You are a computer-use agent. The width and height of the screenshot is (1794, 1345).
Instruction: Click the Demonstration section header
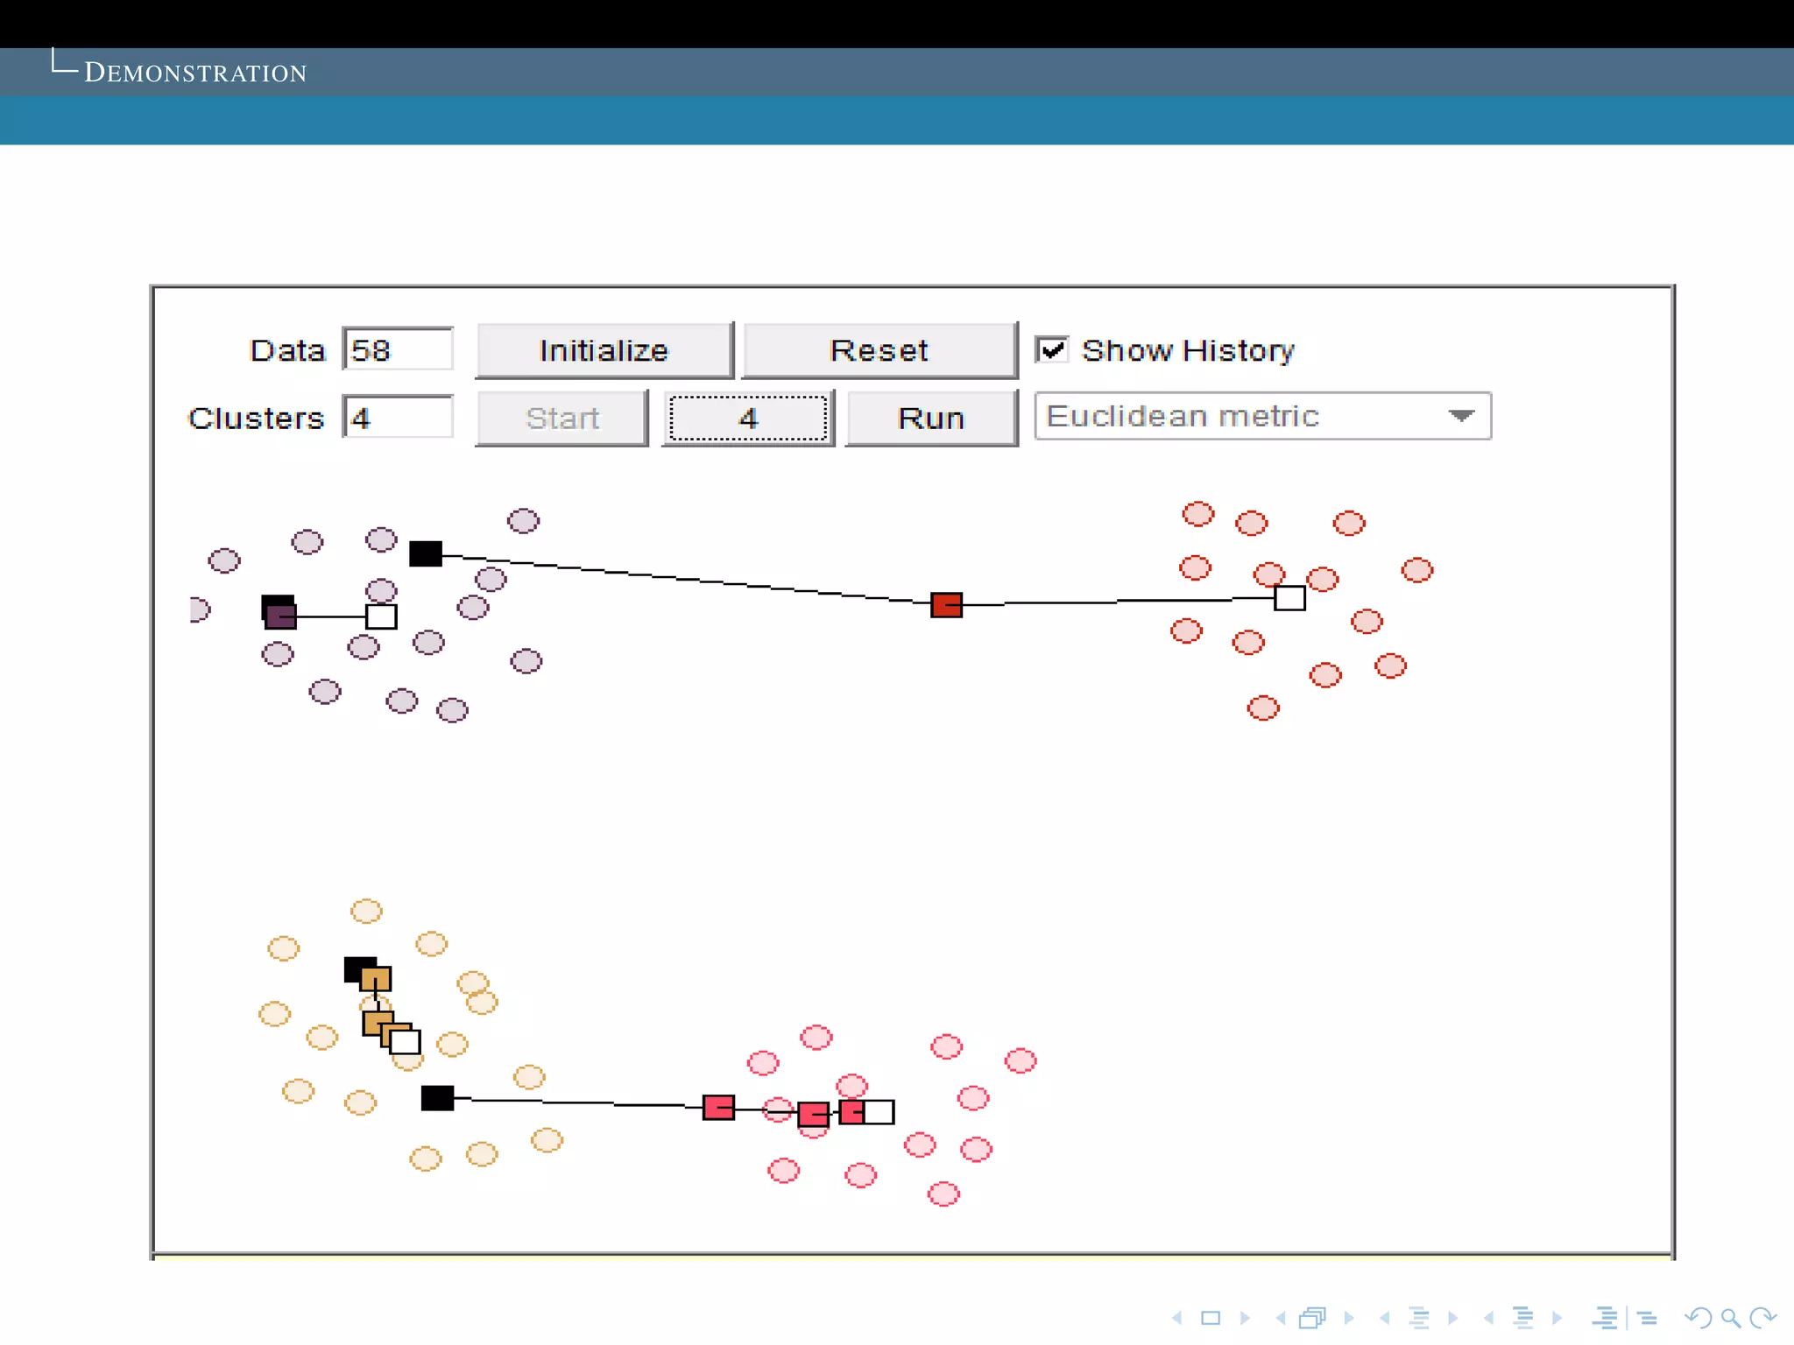pos(194,73)
